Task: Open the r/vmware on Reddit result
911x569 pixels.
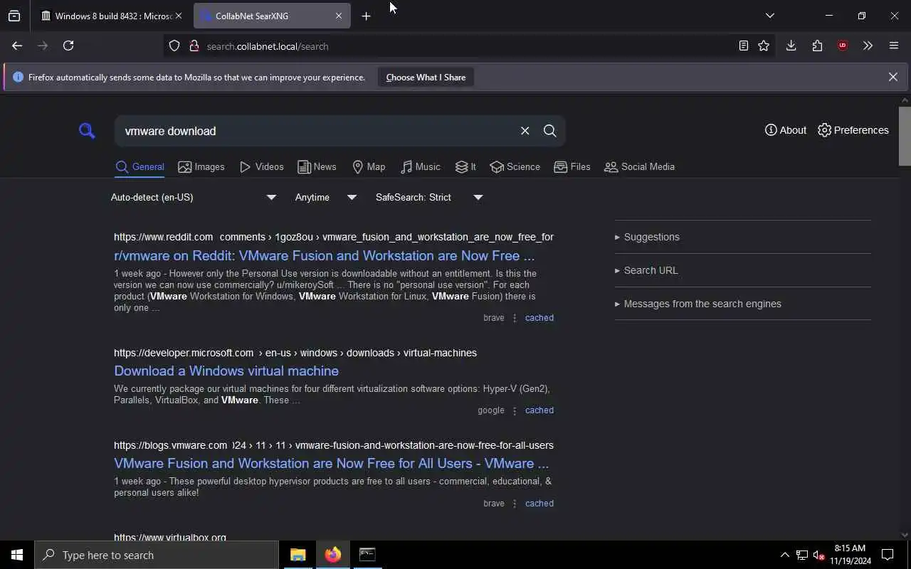Action: pos(324,255)
